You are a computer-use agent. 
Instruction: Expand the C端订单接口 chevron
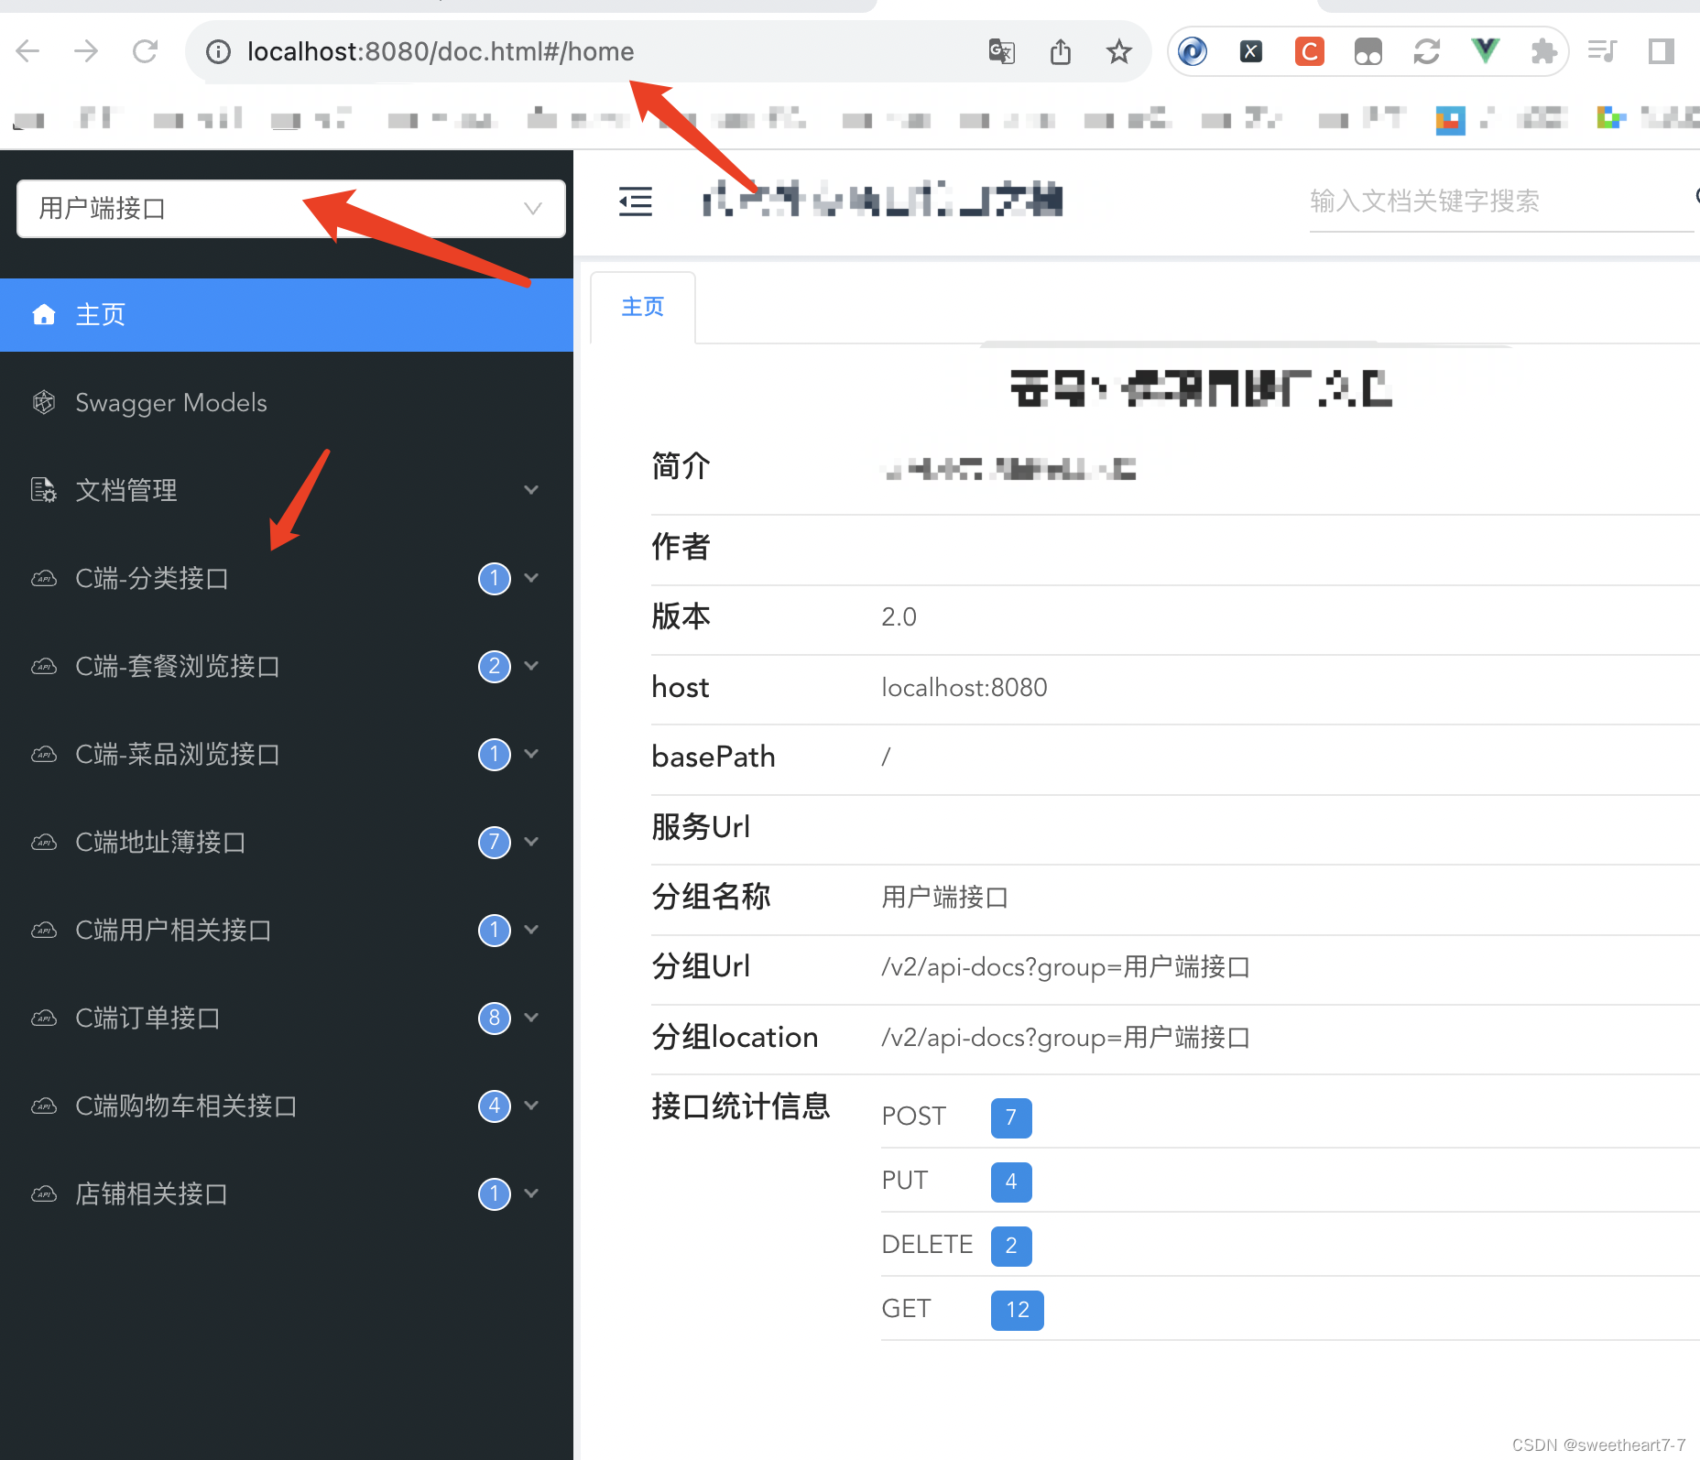[x=531, y=1018]
